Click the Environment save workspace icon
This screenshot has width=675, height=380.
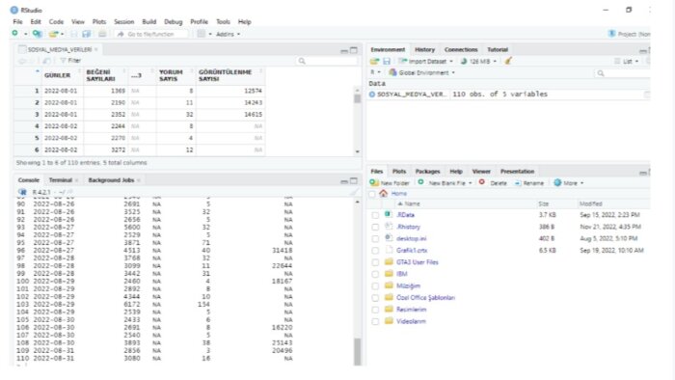pos(387,61)
